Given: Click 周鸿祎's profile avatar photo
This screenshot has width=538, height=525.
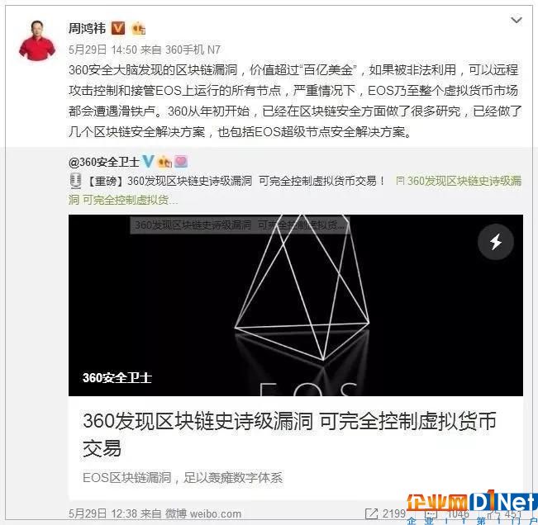Looking at the screenshot, I should coord(37,40).
